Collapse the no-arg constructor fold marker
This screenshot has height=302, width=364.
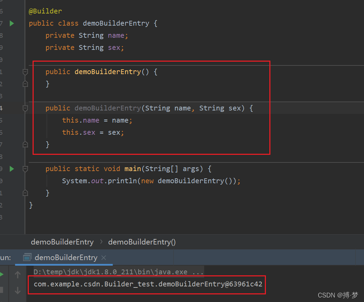pyautogui.click(x=25, y=72)
